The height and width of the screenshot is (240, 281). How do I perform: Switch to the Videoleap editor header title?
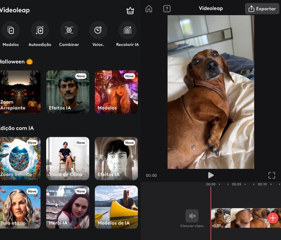211,9
